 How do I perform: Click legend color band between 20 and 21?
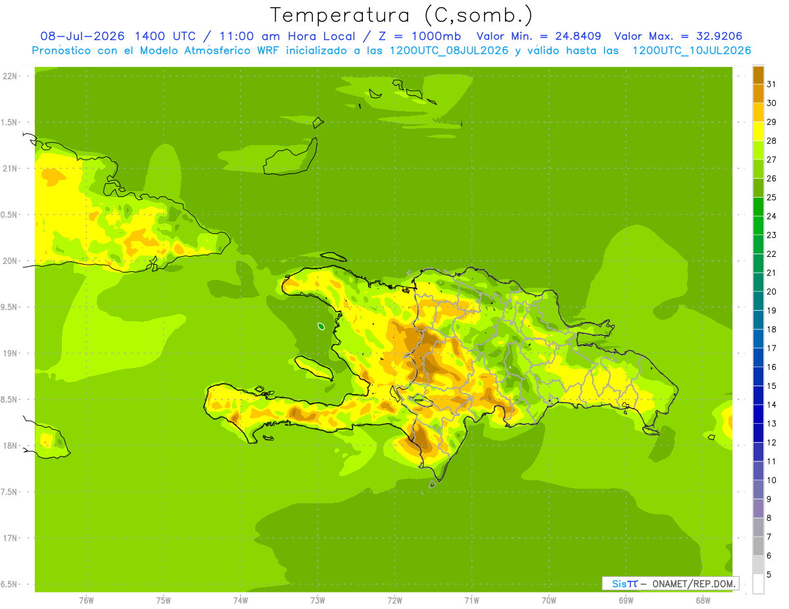[x=758, y=282]
